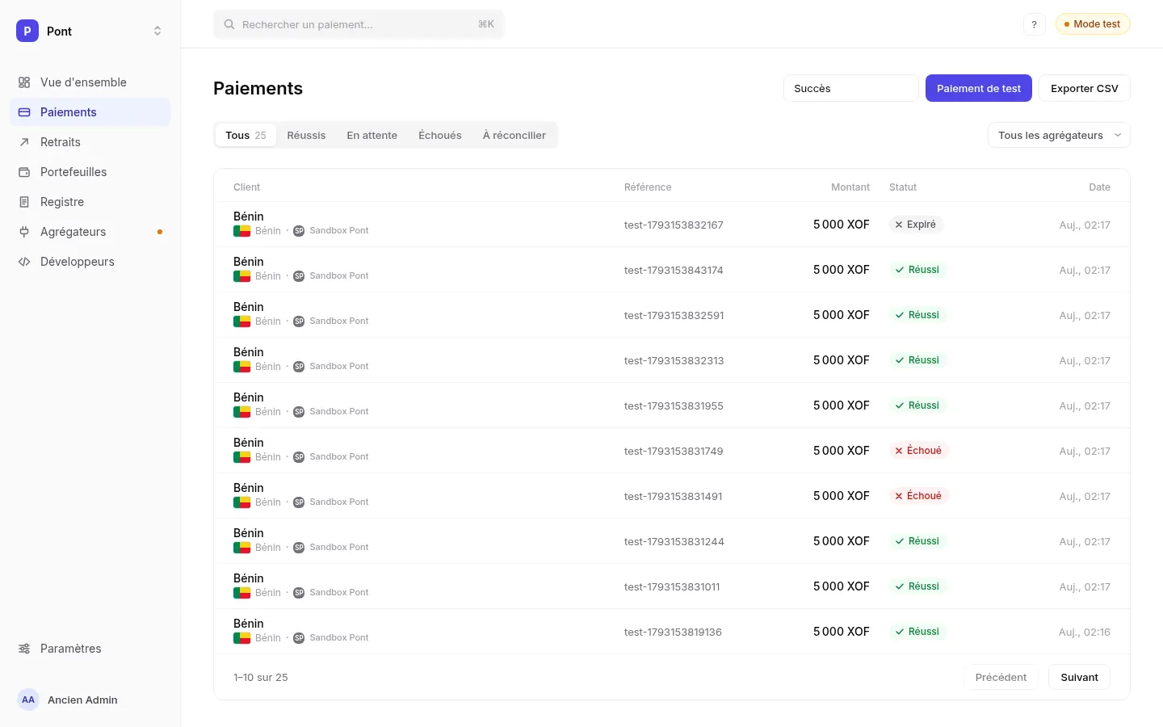Click the Pont logo icon
Viewport: 1163px width, 727px height.
pyautogui.click(x=27, y=31)
